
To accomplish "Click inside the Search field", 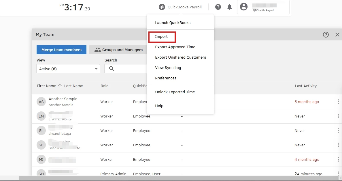I will [x=126, y=69].
